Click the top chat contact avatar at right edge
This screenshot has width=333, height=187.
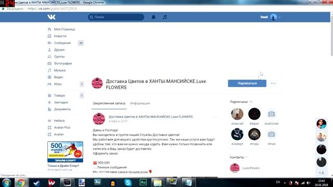click(322, 124)
